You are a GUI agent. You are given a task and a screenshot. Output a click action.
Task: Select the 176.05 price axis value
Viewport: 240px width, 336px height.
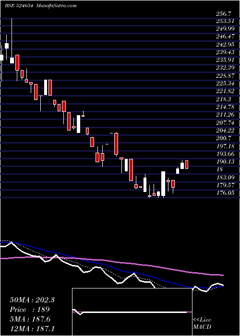[225, 193]
